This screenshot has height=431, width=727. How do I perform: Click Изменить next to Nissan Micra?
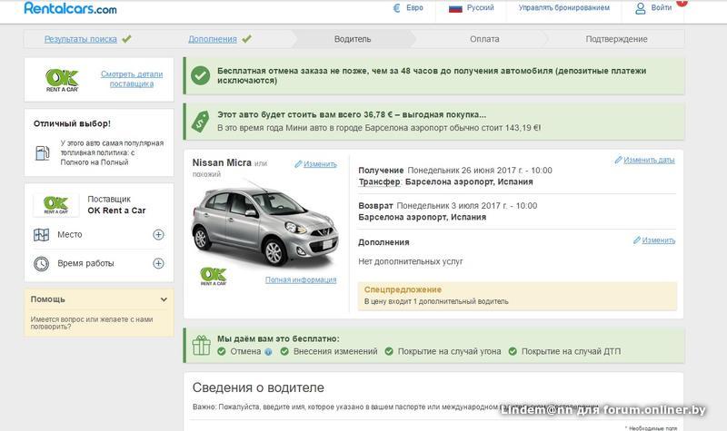[320, 164]
